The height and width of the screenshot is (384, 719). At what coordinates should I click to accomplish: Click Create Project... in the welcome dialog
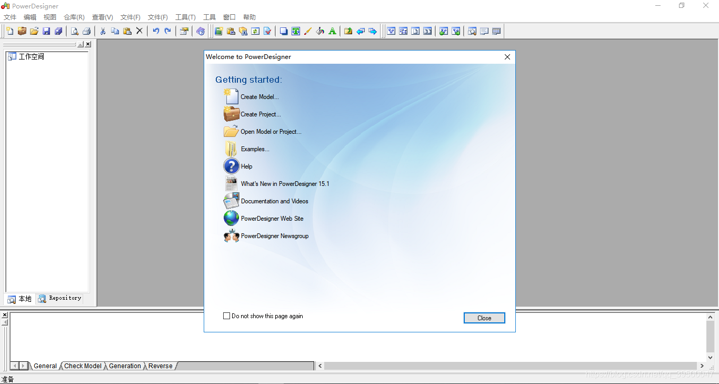point(261,114)
